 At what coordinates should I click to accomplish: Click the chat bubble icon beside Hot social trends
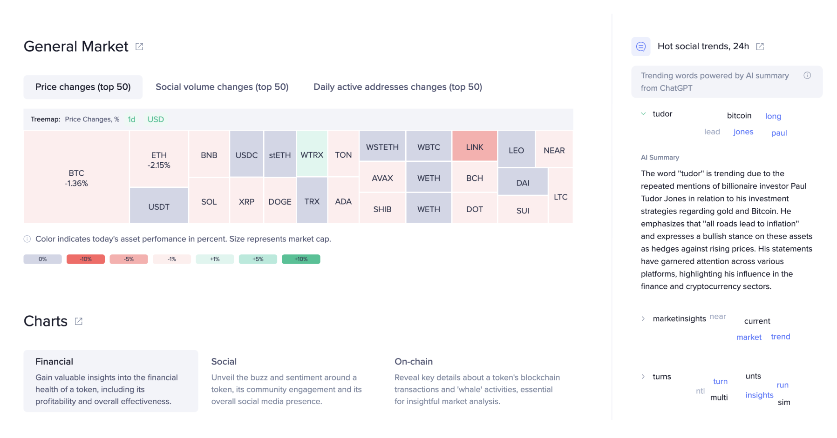(x=641, y=46)
